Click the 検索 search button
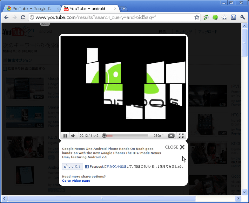 coord(162,32)
